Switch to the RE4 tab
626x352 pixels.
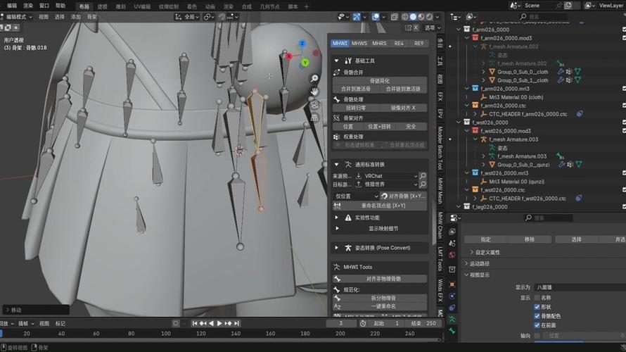tap(399, 43)
